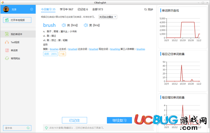The image size is (210, 133).
Task: Switch to 今日复习 35 tab
Action: click(x=48, y=9)
